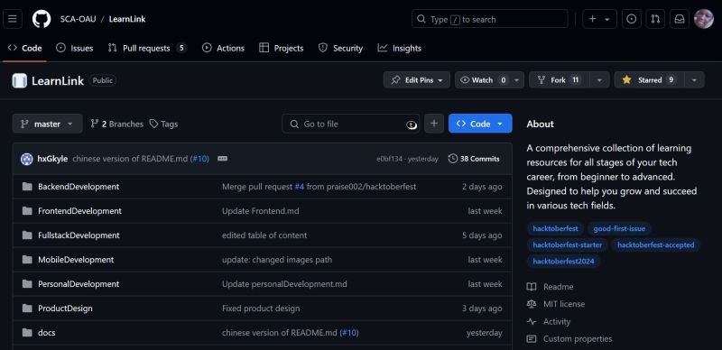Select the hacktoberfest-accepted topic tag

[656, 245]
